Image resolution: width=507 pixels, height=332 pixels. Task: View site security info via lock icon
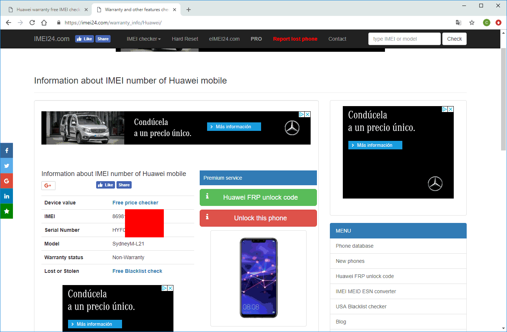point(58,23)
